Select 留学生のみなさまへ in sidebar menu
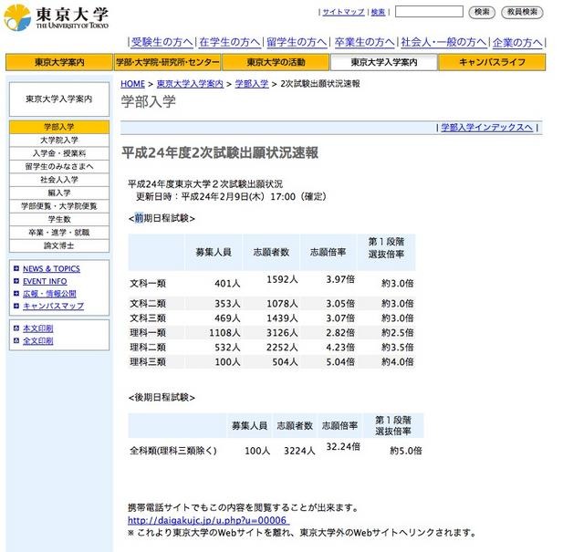The width and height of the screenshot is (584, 552). pos(59,166)
